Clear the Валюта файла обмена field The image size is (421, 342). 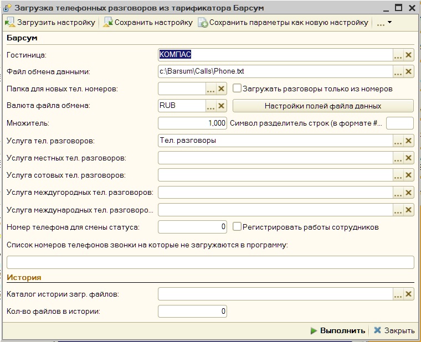[x=221, y=106]
